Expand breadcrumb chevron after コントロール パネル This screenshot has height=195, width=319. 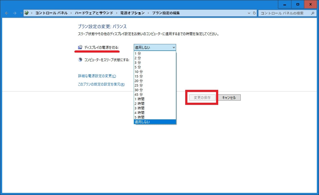tap(71, 13)
